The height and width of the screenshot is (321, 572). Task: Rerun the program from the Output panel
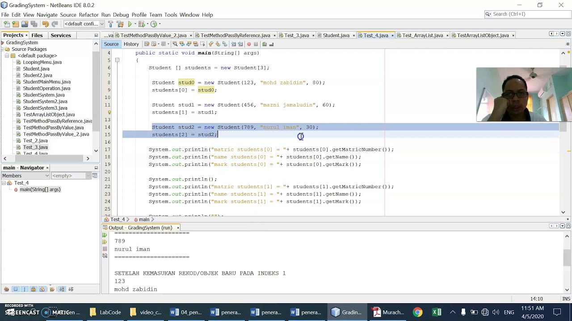click(x=105, y=235)
